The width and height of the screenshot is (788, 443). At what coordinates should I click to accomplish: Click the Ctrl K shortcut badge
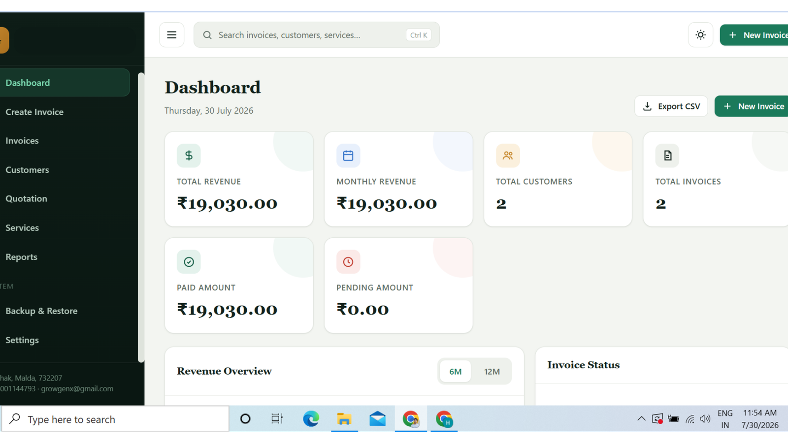pos(419,35)
